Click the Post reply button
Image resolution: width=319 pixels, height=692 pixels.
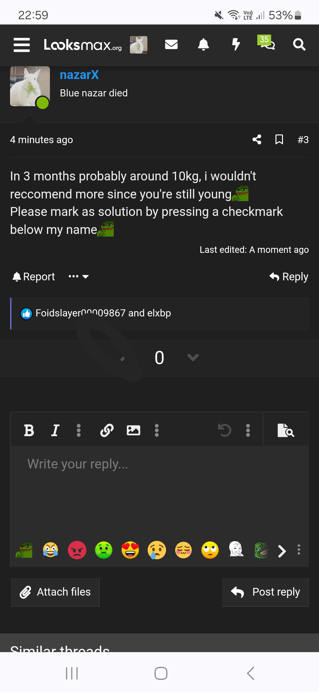click(265, 592)
